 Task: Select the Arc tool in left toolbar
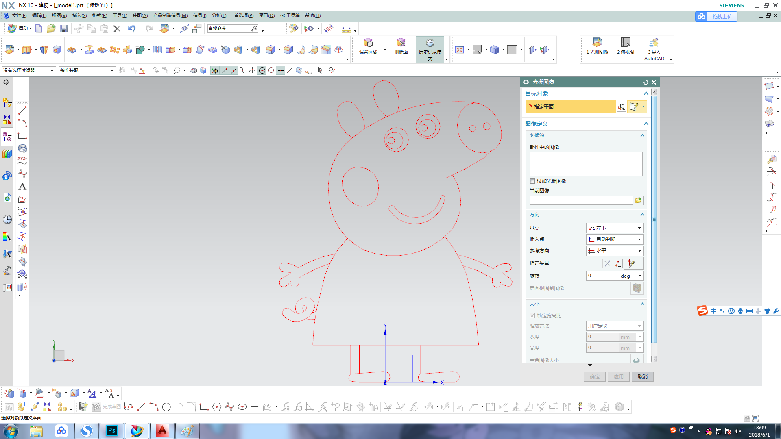pos(22,123)
